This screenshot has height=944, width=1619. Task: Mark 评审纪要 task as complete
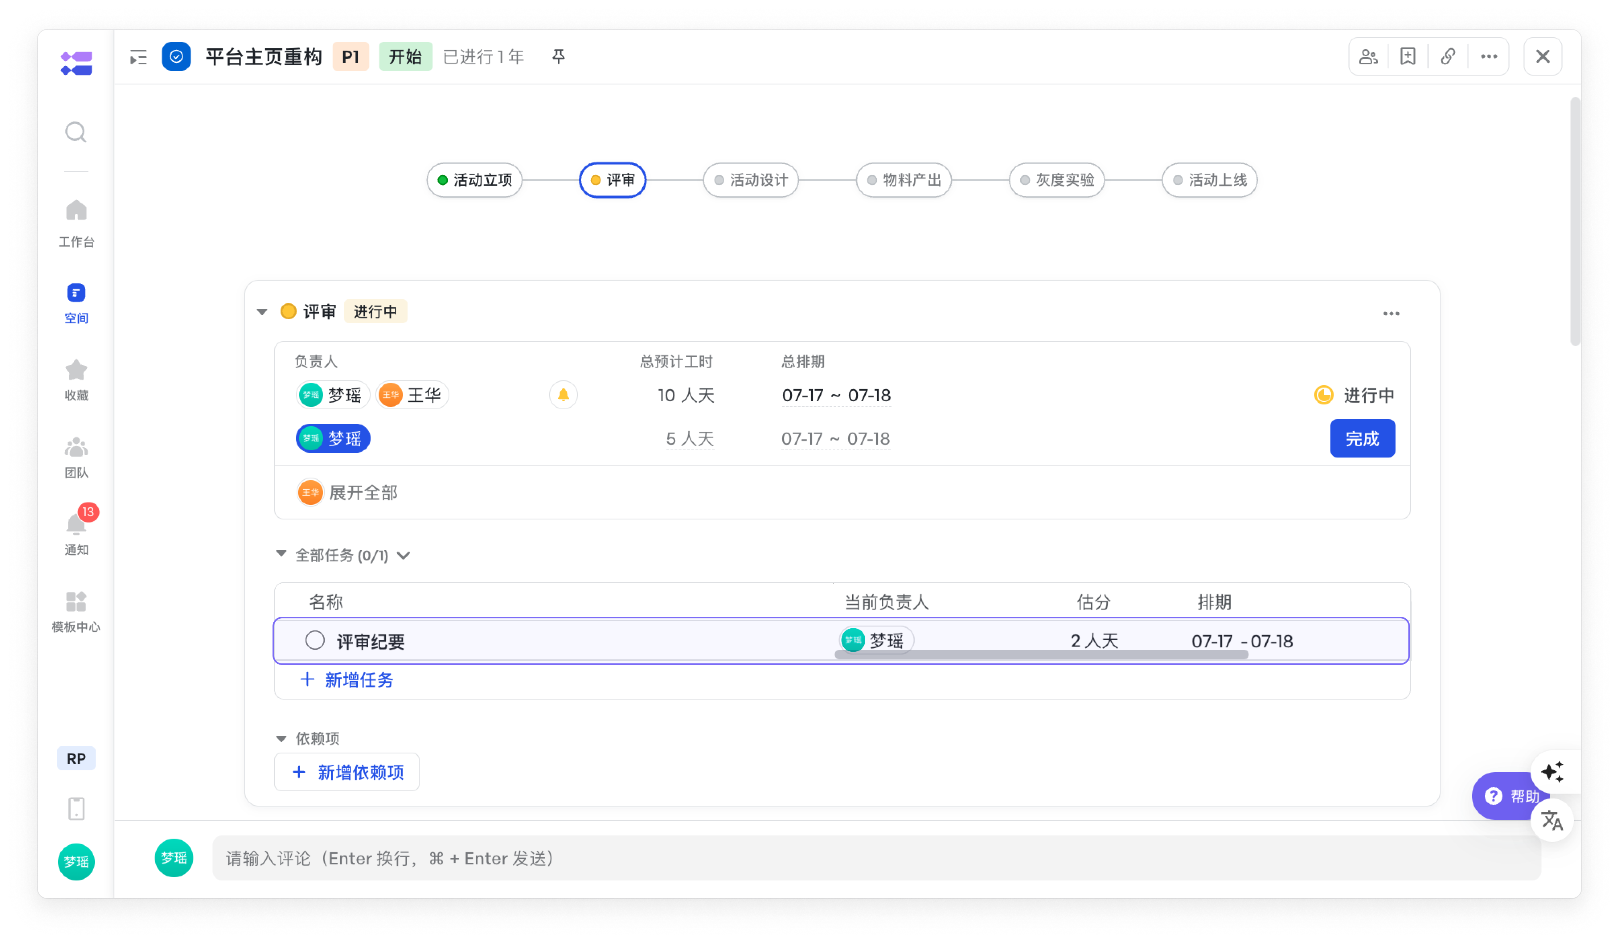point(315,641)
